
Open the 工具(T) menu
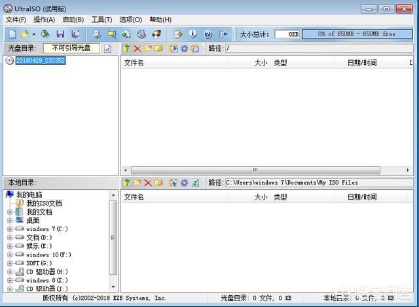pos(102,20)
